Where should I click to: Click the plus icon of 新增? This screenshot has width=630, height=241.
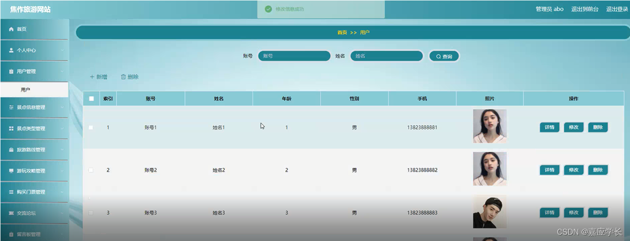coord(92,77)
